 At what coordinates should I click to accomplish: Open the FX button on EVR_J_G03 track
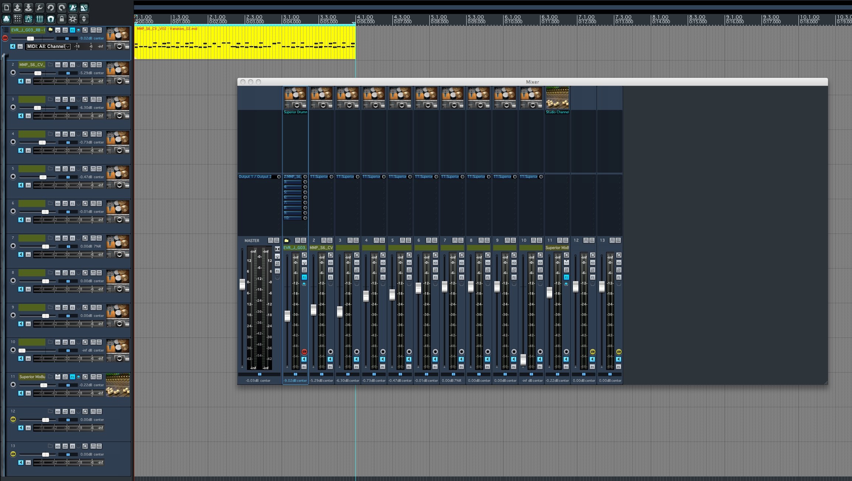point(73,30)
